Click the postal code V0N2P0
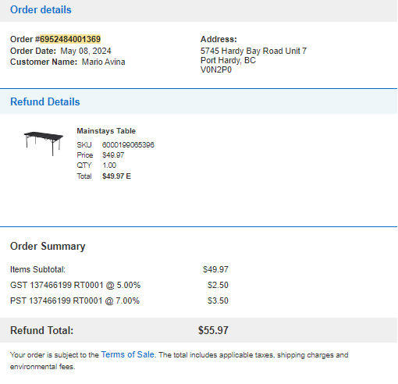The width and height of the screenshot is (398, 384). tap(216, 69)
